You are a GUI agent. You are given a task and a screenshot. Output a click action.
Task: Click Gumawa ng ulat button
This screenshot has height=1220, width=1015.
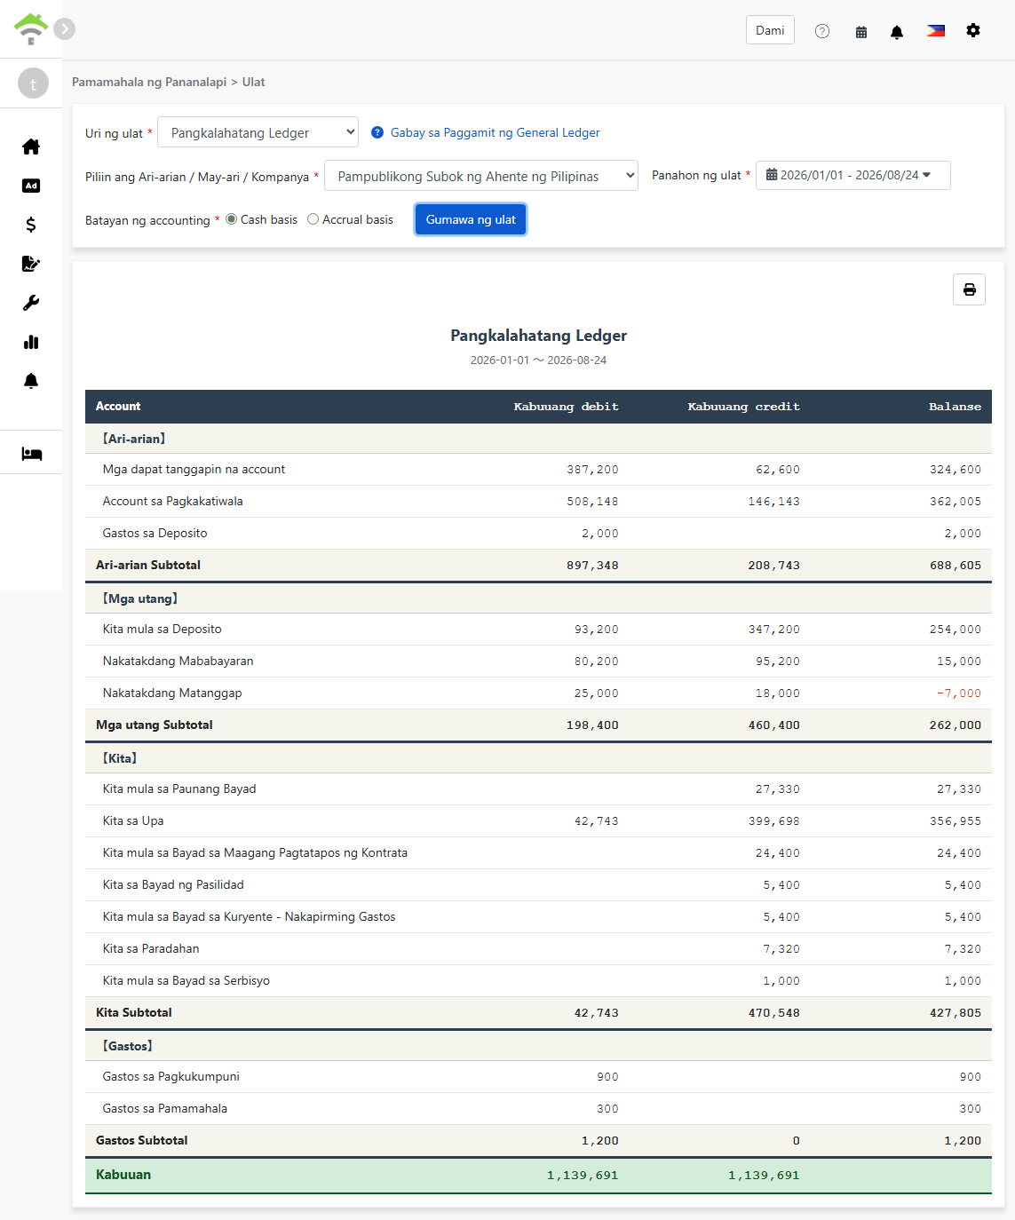click(x=471, y=219)
